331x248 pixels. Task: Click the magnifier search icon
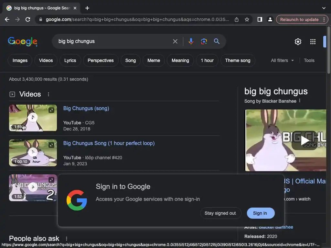(x=217, y=41)
